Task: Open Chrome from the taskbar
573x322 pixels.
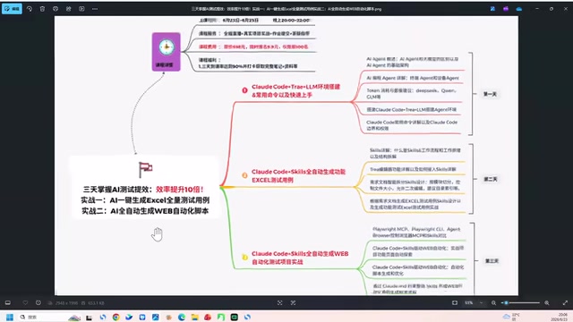Action: [x=115, y=317]
